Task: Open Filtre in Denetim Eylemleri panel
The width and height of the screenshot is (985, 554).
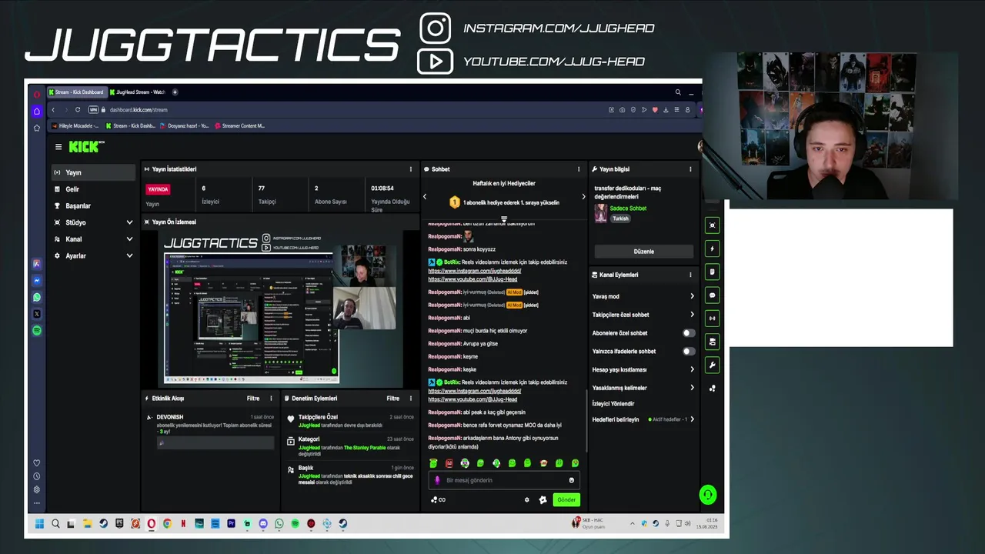Action: (x=393, y=399)
